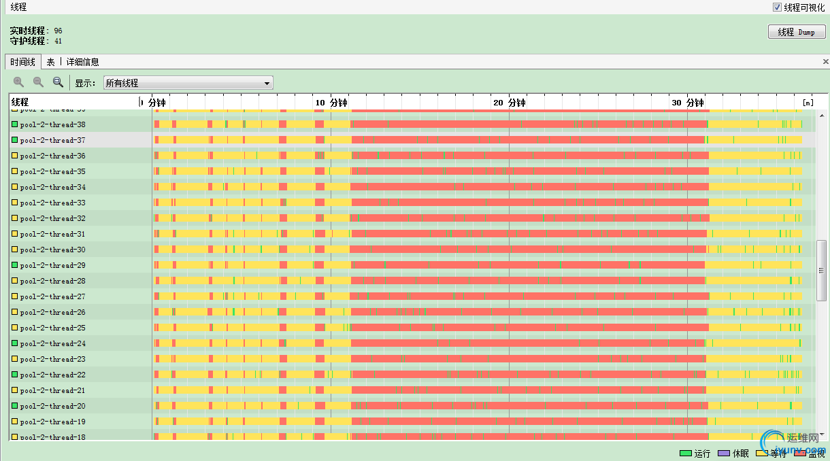Select the pool-2-thread-27 row label
The image size is (830, 461).
52,296
